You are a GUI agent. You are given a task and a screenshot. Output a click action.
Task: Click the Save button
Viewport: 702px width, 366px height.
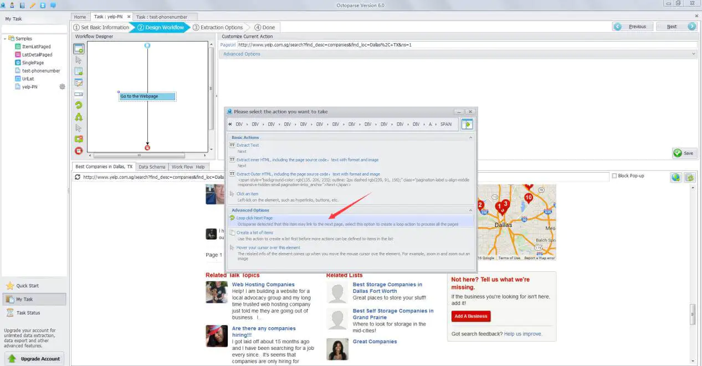click(x=684, y=153)
